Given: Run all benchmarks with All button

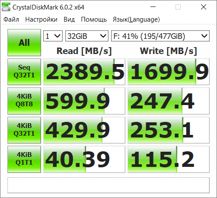Looking at the screenshot, I should click(24, 42).
